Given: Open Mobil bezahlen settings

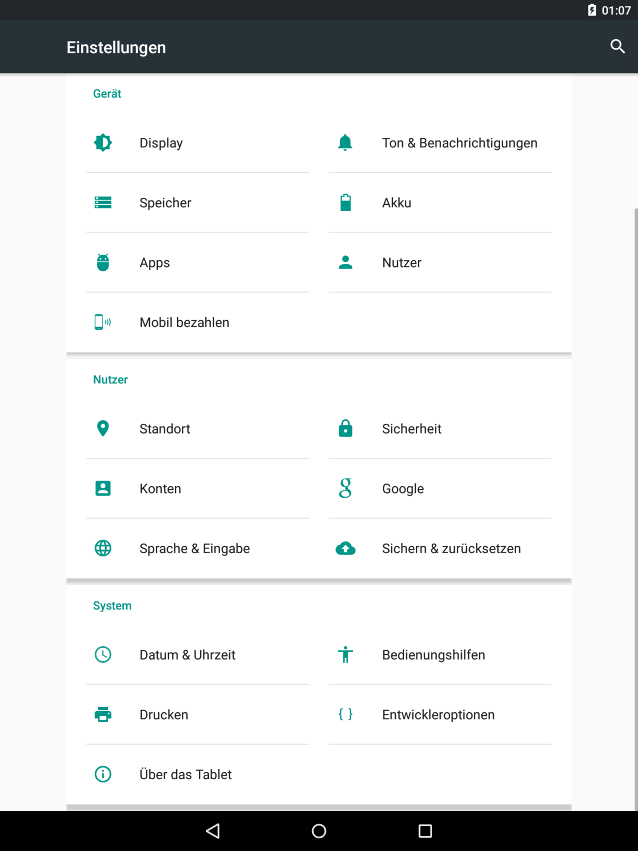Looking at the screenshot, I should [x=184, y=322].
